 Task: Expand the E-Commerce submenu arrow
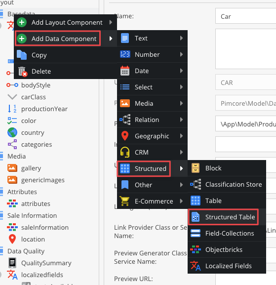click(181, 201)
